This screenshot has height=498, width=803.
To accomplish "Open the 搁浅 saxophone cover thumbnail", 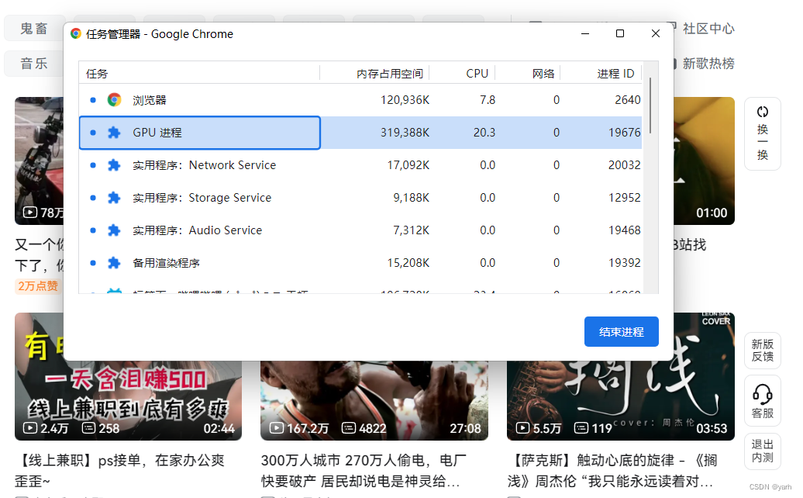I will coord(621,401).
